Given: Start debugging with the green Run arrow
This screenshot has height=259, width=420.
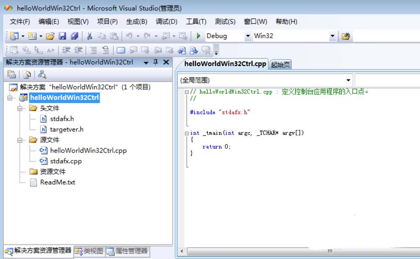Looking at the screenshot, I should (198, 36).
